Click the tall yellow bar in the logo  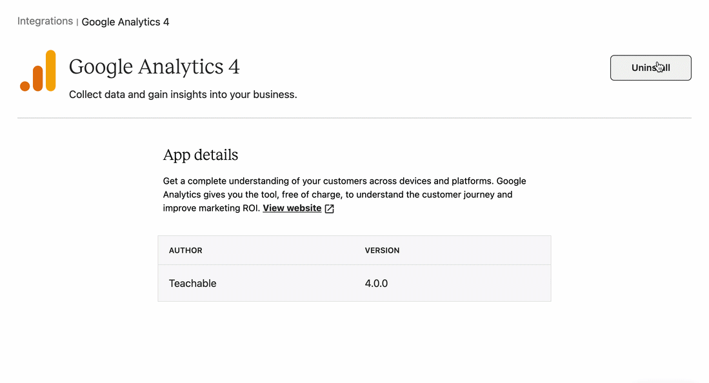[50, 70]
